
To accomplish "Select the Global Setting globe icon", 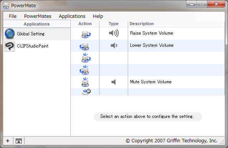I will tap(10, 34).
